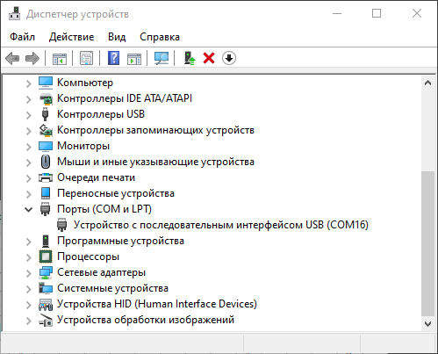Select the Сетевые адаптеры label
This screenshot has width=438, height=354.
click(x=101, y=272)
